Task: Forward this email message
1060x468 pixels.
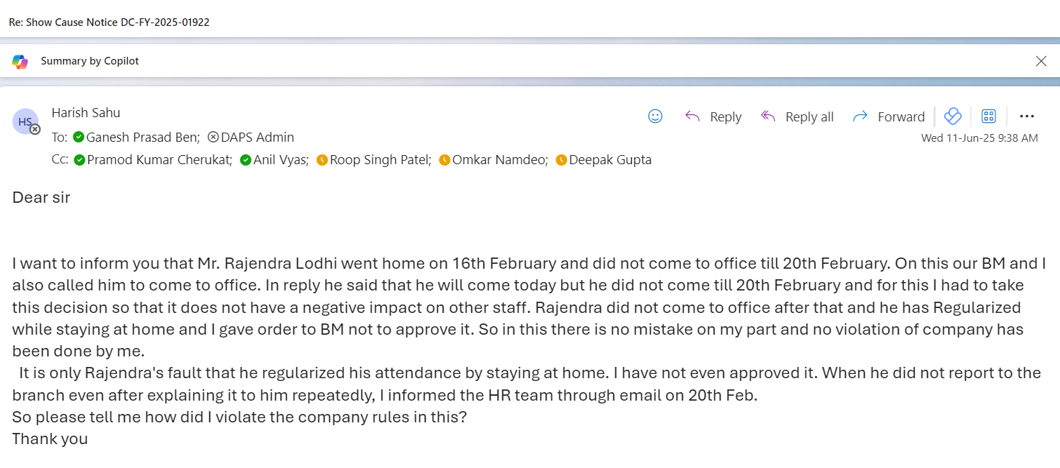Action: (888, 116)
